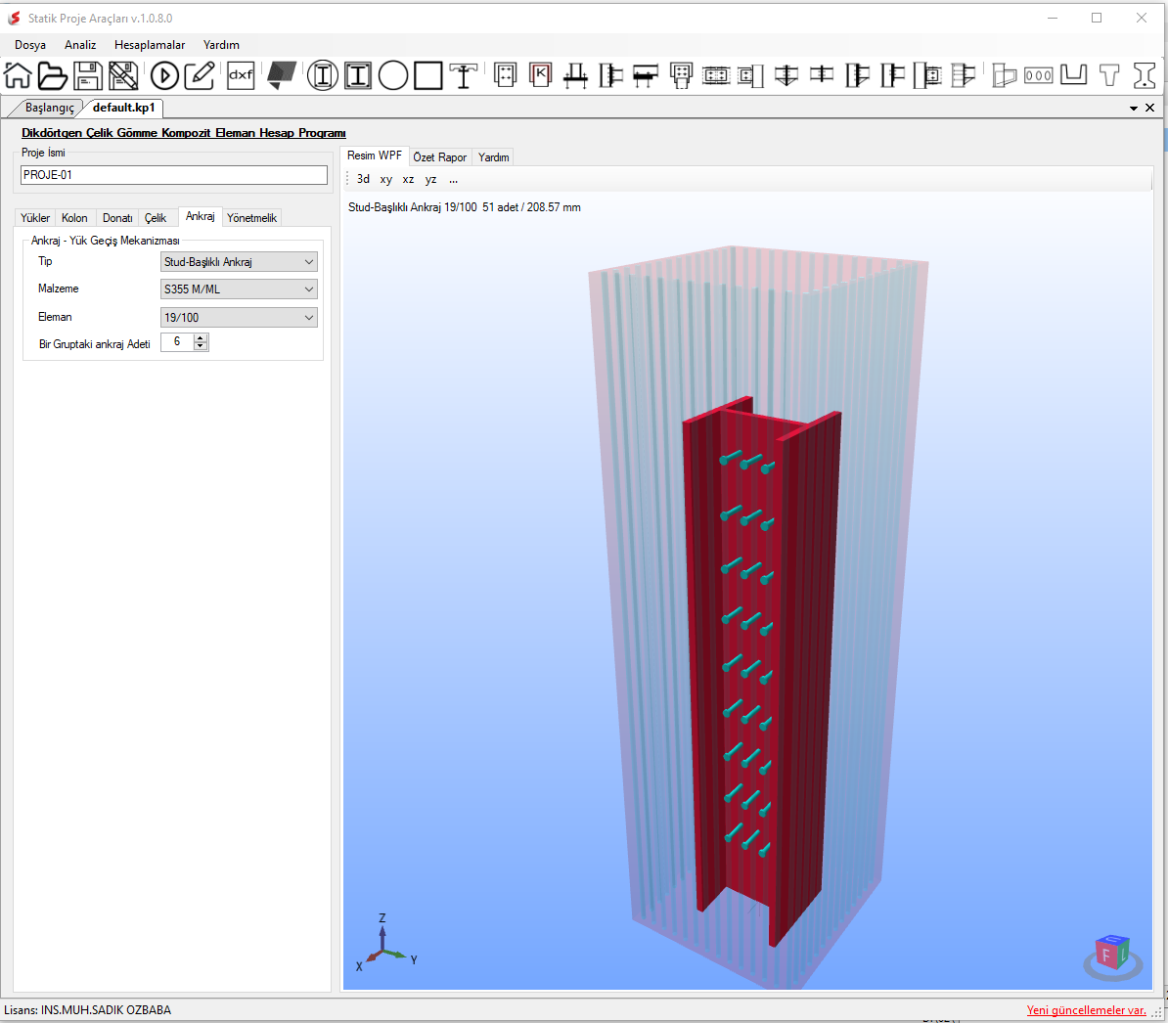The height and width of the screenshot is (1023, 1168).
Task: Open a file with the folder icon
Action: point(52,75)
